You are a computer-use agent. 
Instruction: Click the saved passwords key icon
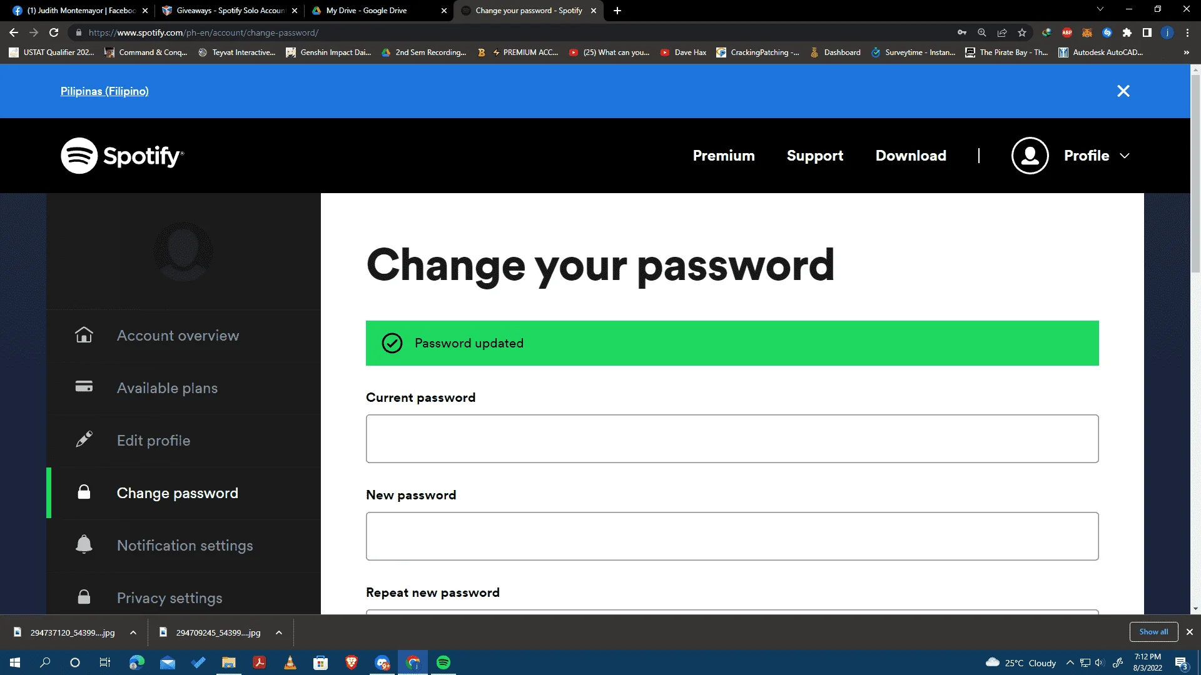point(962,32)
